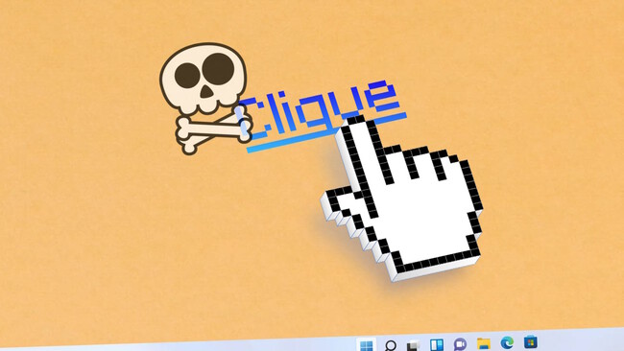This screenshot has width=624, height=351.
Task: Click the pixelated hand pointer graphic
Action: (402, 199)
